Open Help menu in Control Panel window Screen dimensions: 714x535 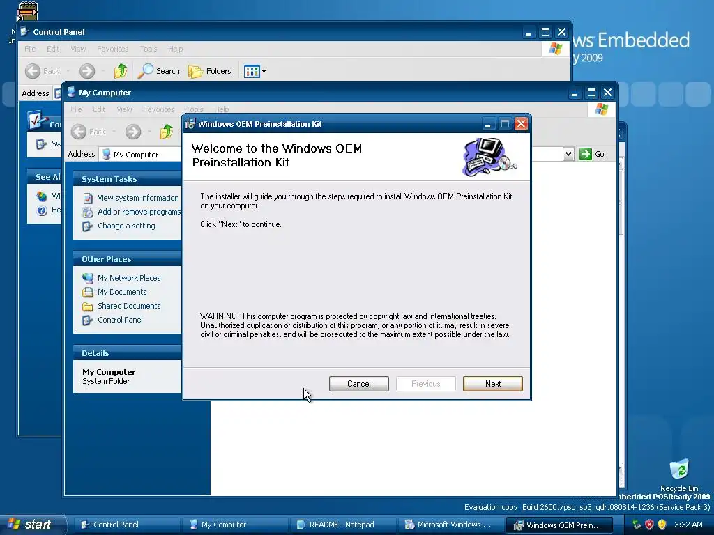(x=175, y=49)
